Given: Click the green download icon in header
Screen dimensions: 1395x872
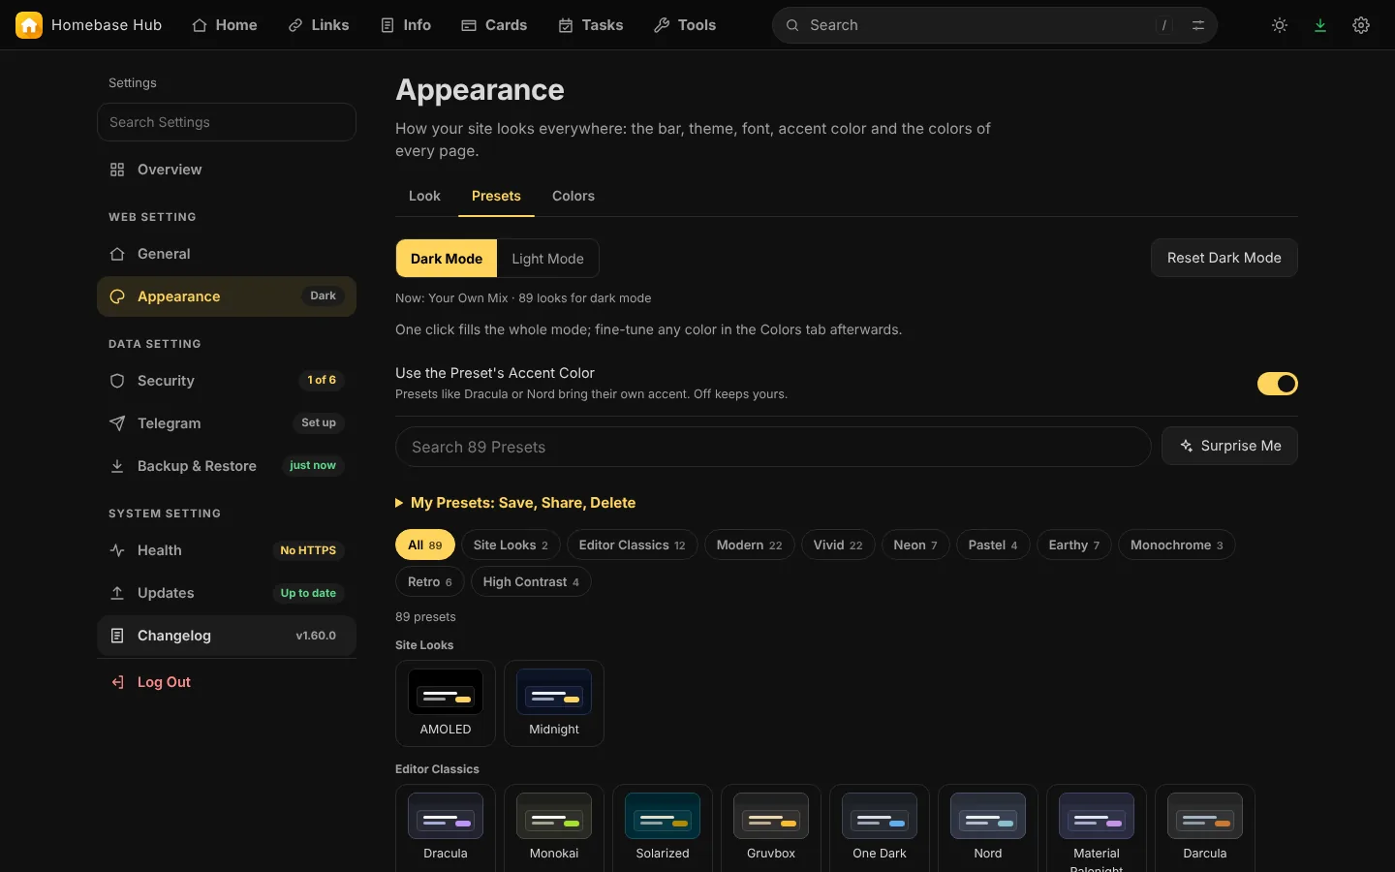Looking at the screenshot, I should pyautogui.click(x=1320, y=25).
